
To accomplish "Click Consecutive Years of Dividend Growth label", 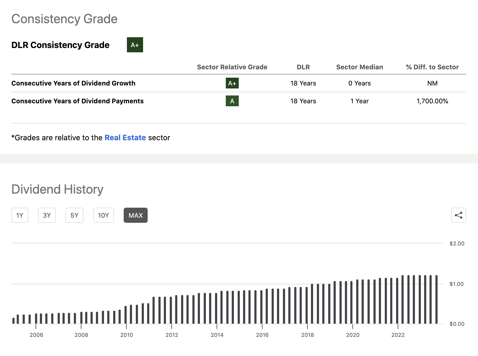I will pos(73,83).
